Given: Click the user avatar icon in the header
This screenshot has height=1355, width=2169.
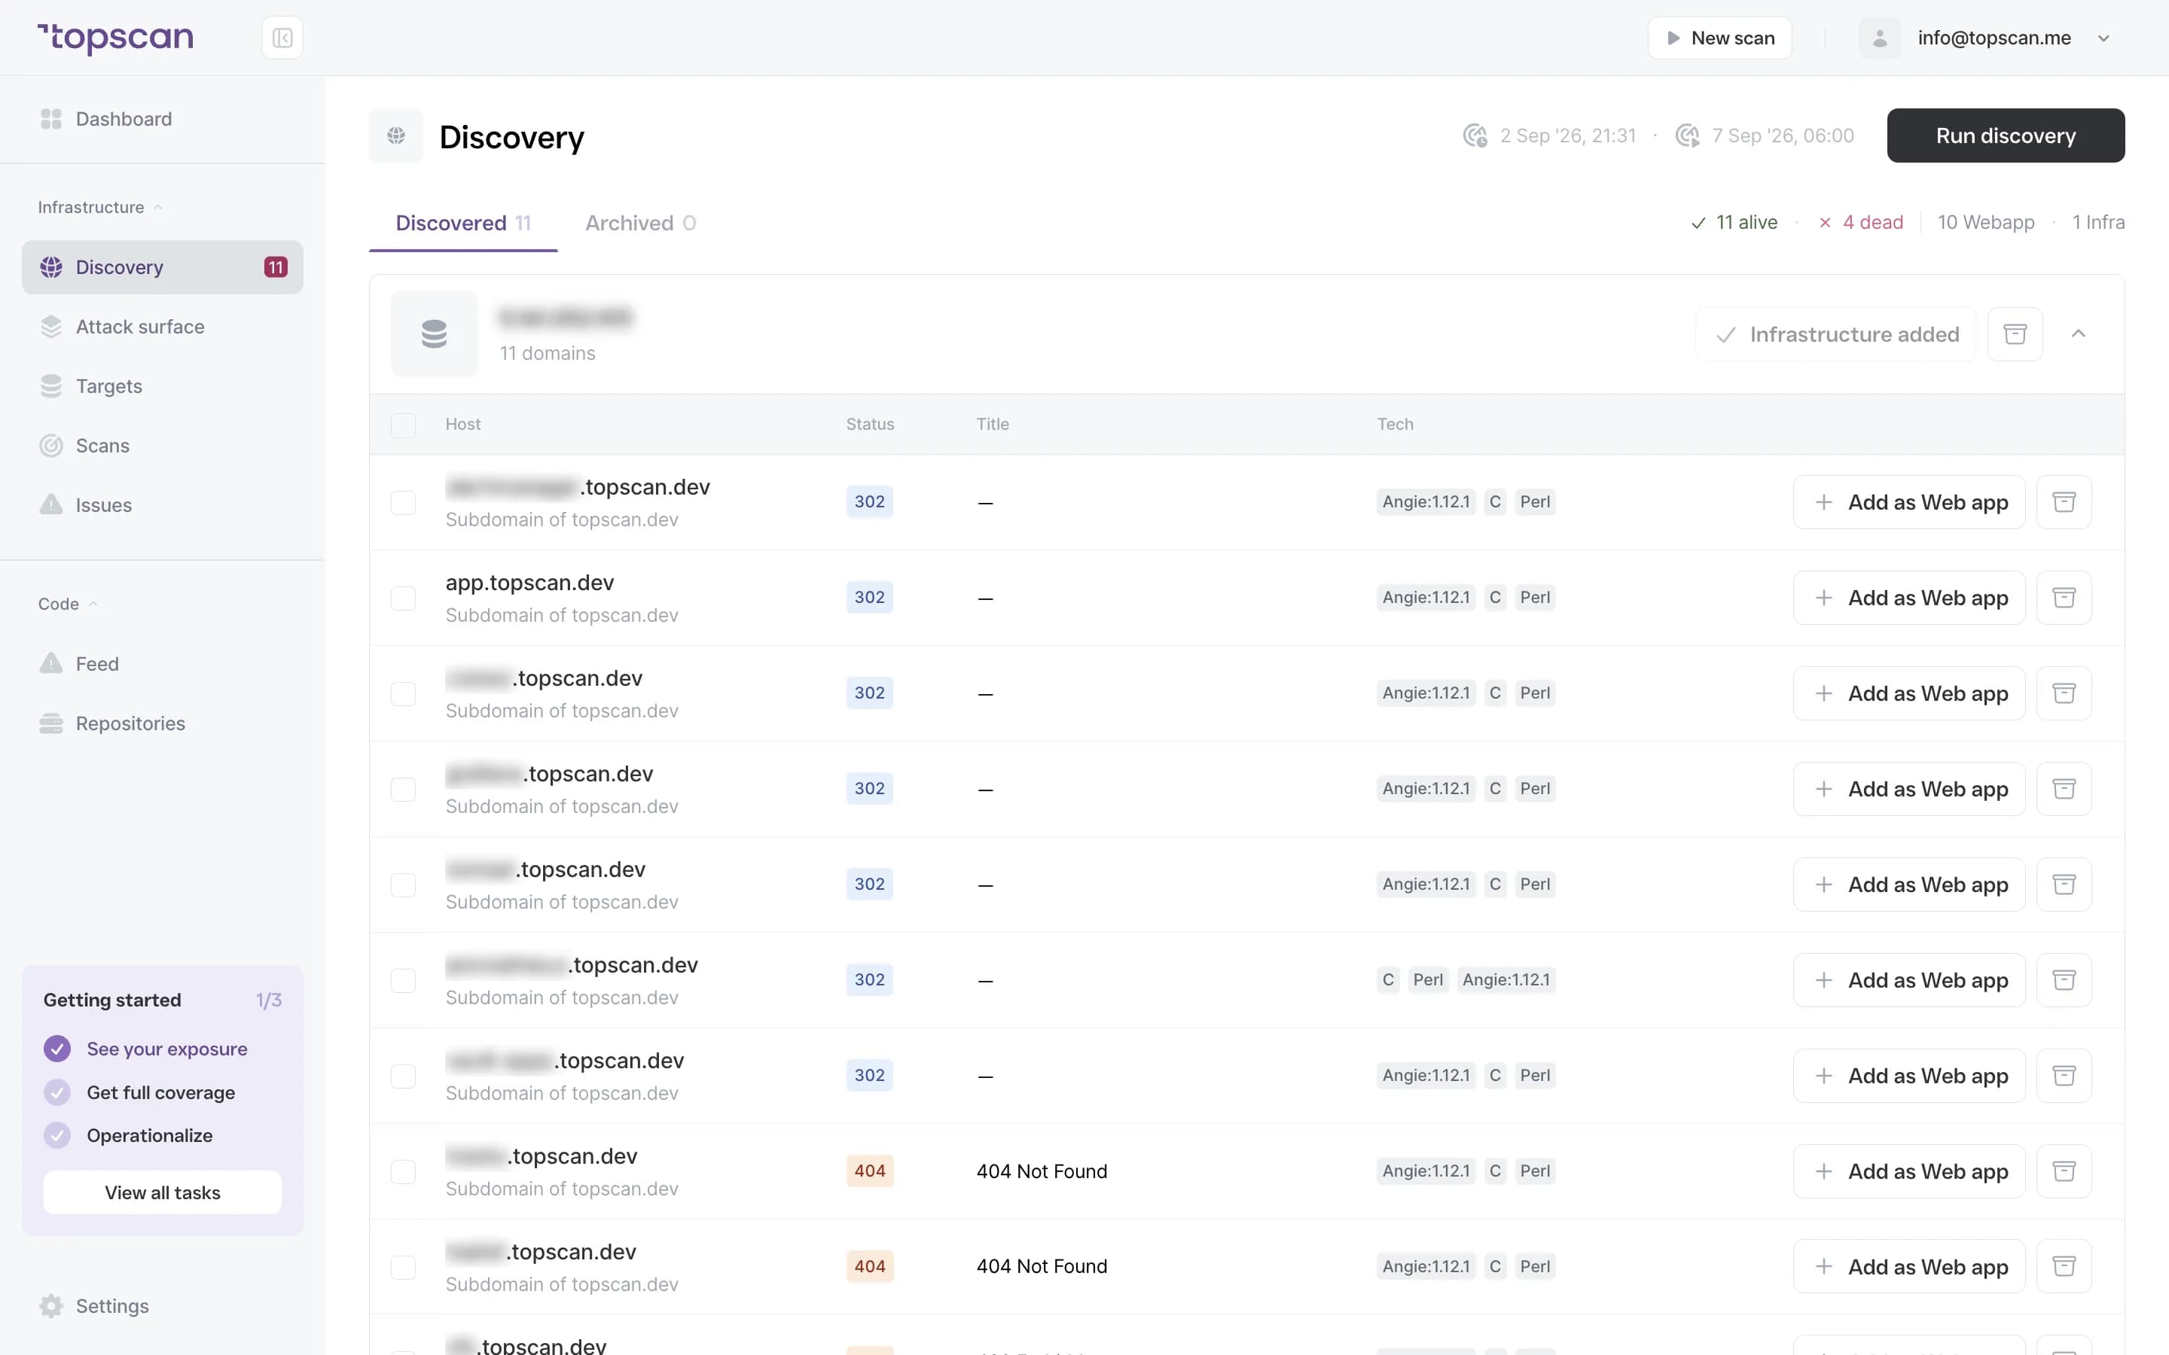Looking at the screenshot, I should (1880, 38).
